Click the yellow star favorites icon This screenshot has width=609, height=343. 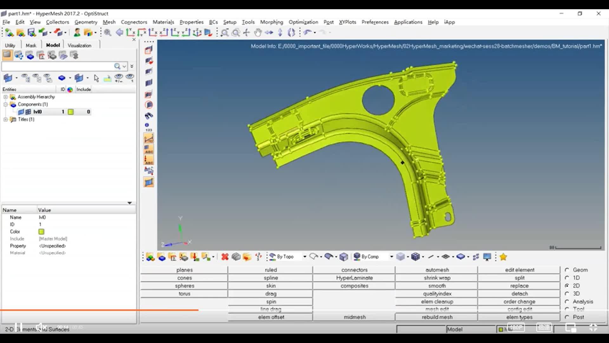503,257
